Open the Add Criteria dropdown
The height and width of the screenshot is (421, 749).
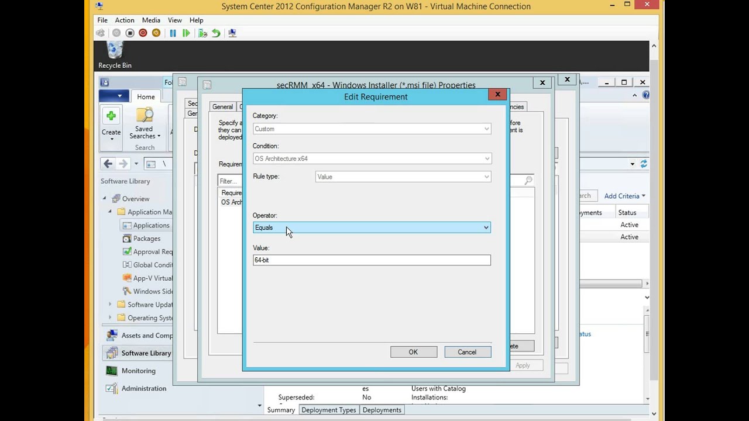tap(625, 196)
